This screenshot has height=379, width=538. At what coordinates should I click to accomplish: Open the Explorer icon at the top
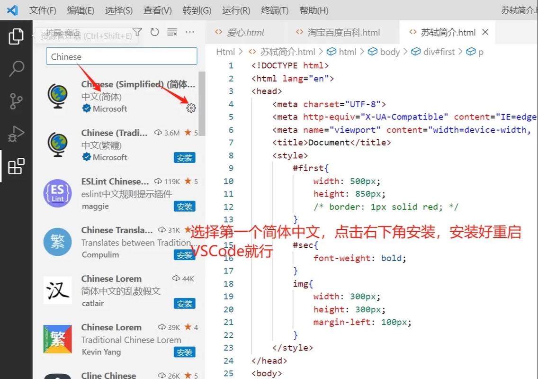(x=16, y=36)
